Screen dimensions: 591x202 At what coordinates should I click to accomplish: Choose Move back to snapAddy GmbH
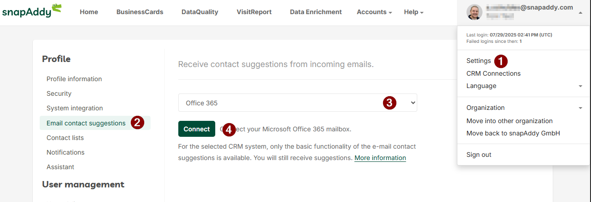coord(513,133)
